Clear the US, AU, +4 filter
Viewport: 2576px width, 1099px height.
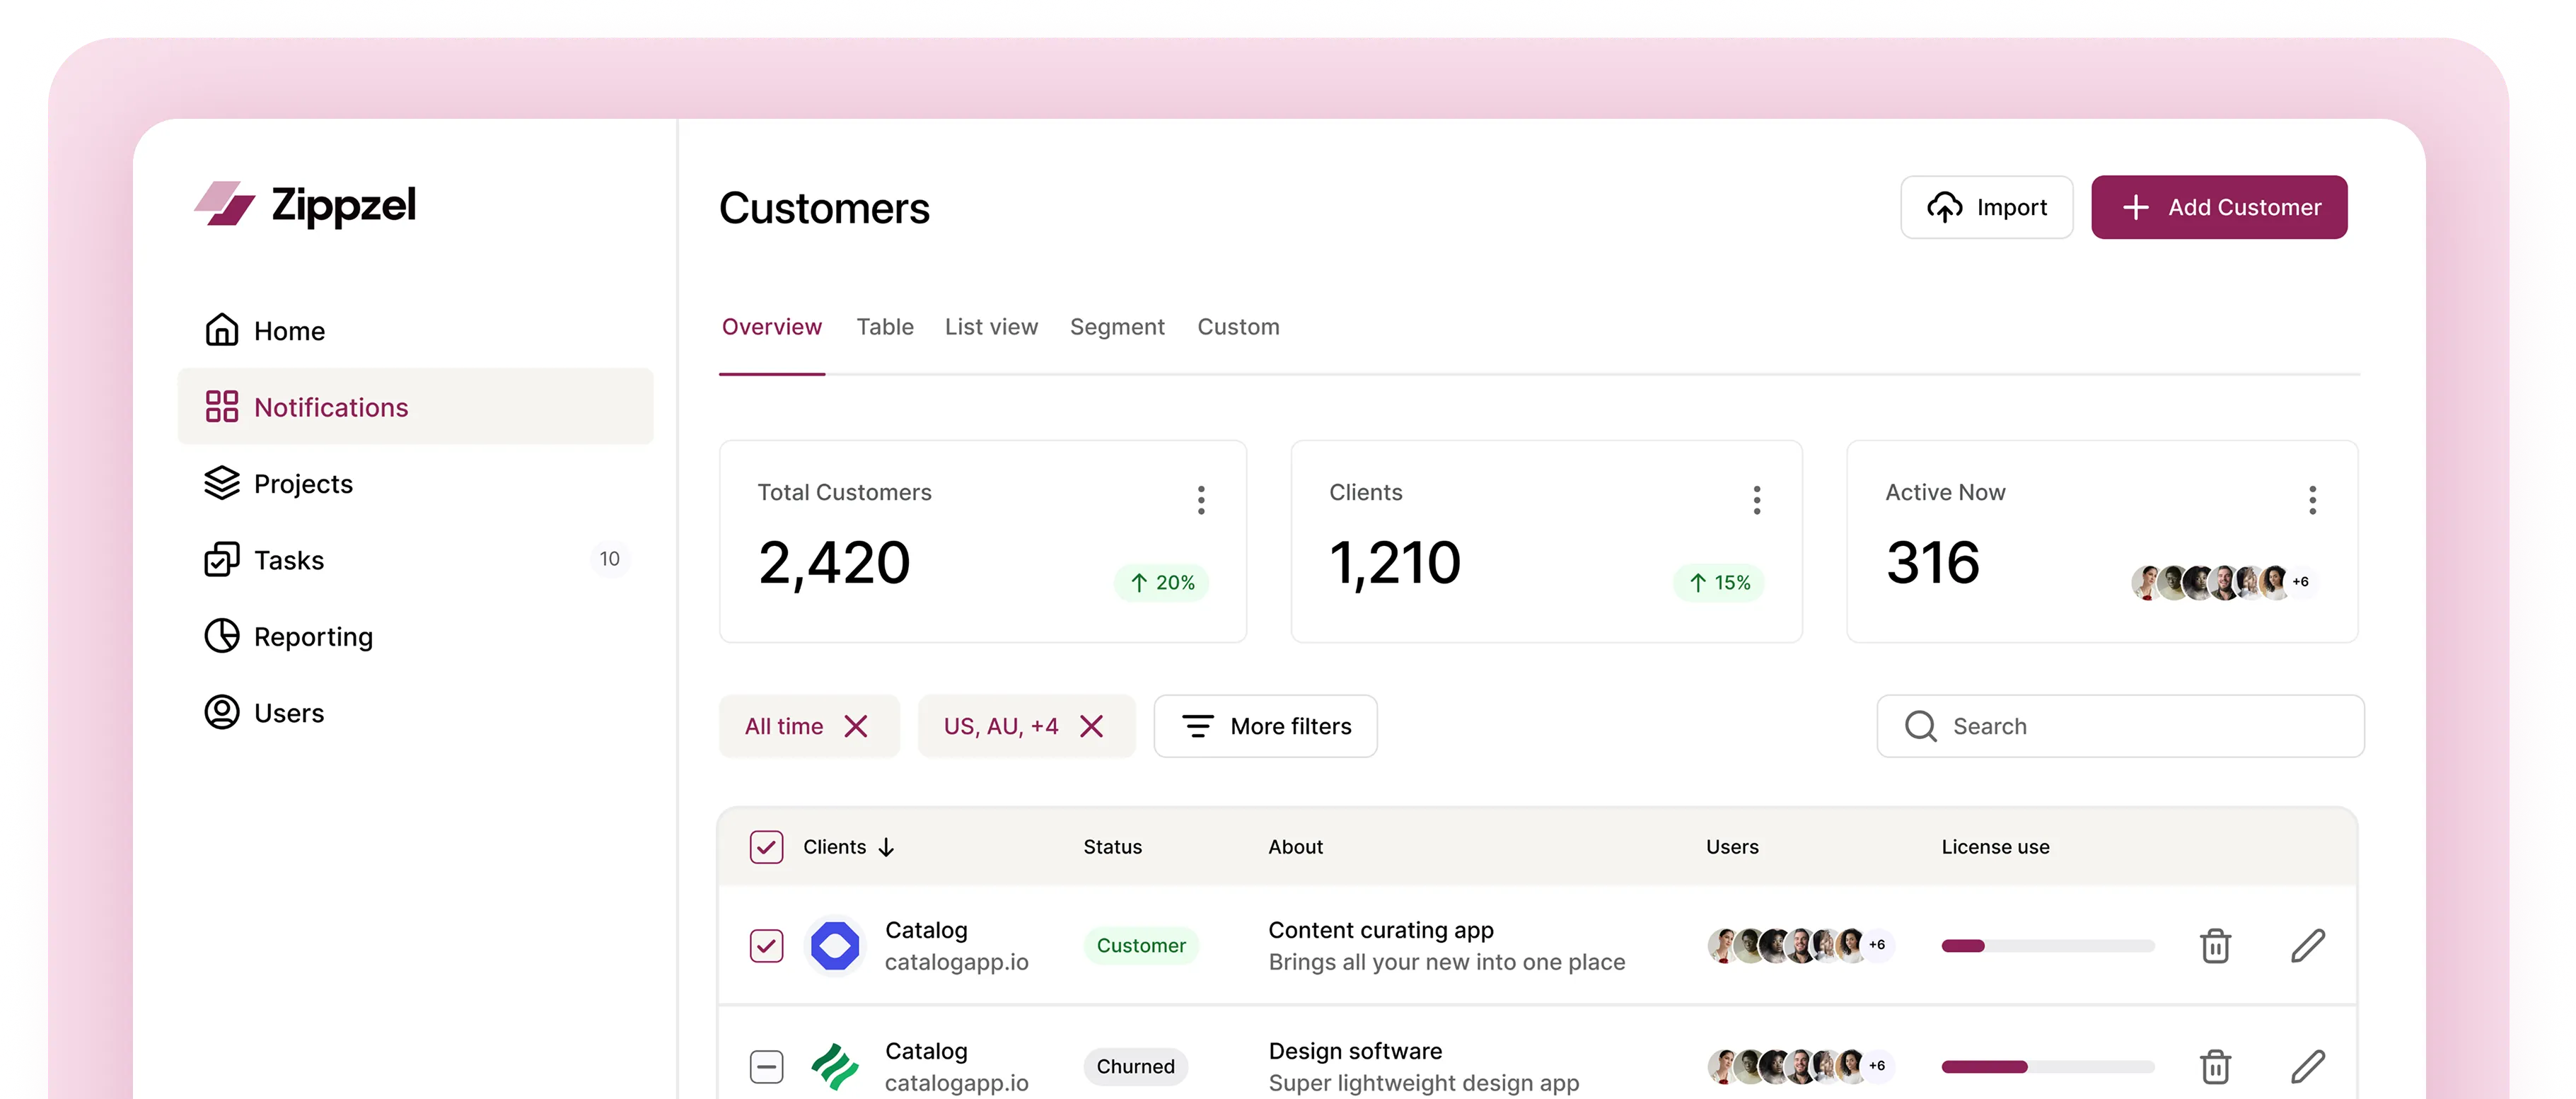(x=1092, y=726)
